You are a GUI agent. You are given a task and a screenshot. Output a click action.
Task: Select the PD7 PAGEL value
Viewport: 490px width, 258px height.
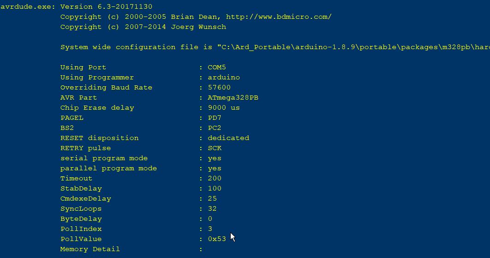click(x=215, y=118)
